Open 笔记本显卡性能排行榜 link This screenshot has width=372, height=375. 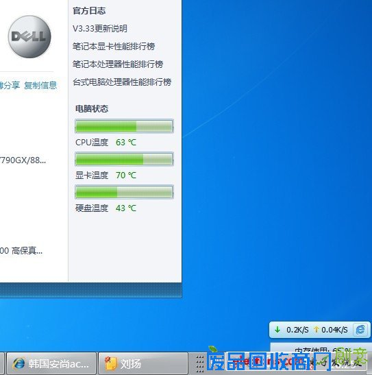coord(114,47)
